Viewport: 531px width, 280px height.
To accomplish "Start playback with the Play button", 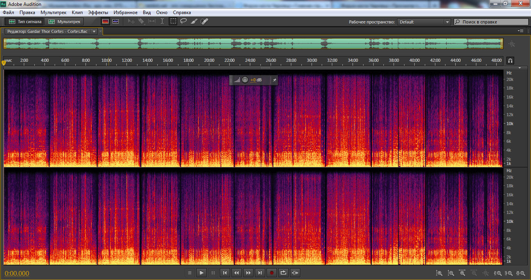I will coord(201,273).
